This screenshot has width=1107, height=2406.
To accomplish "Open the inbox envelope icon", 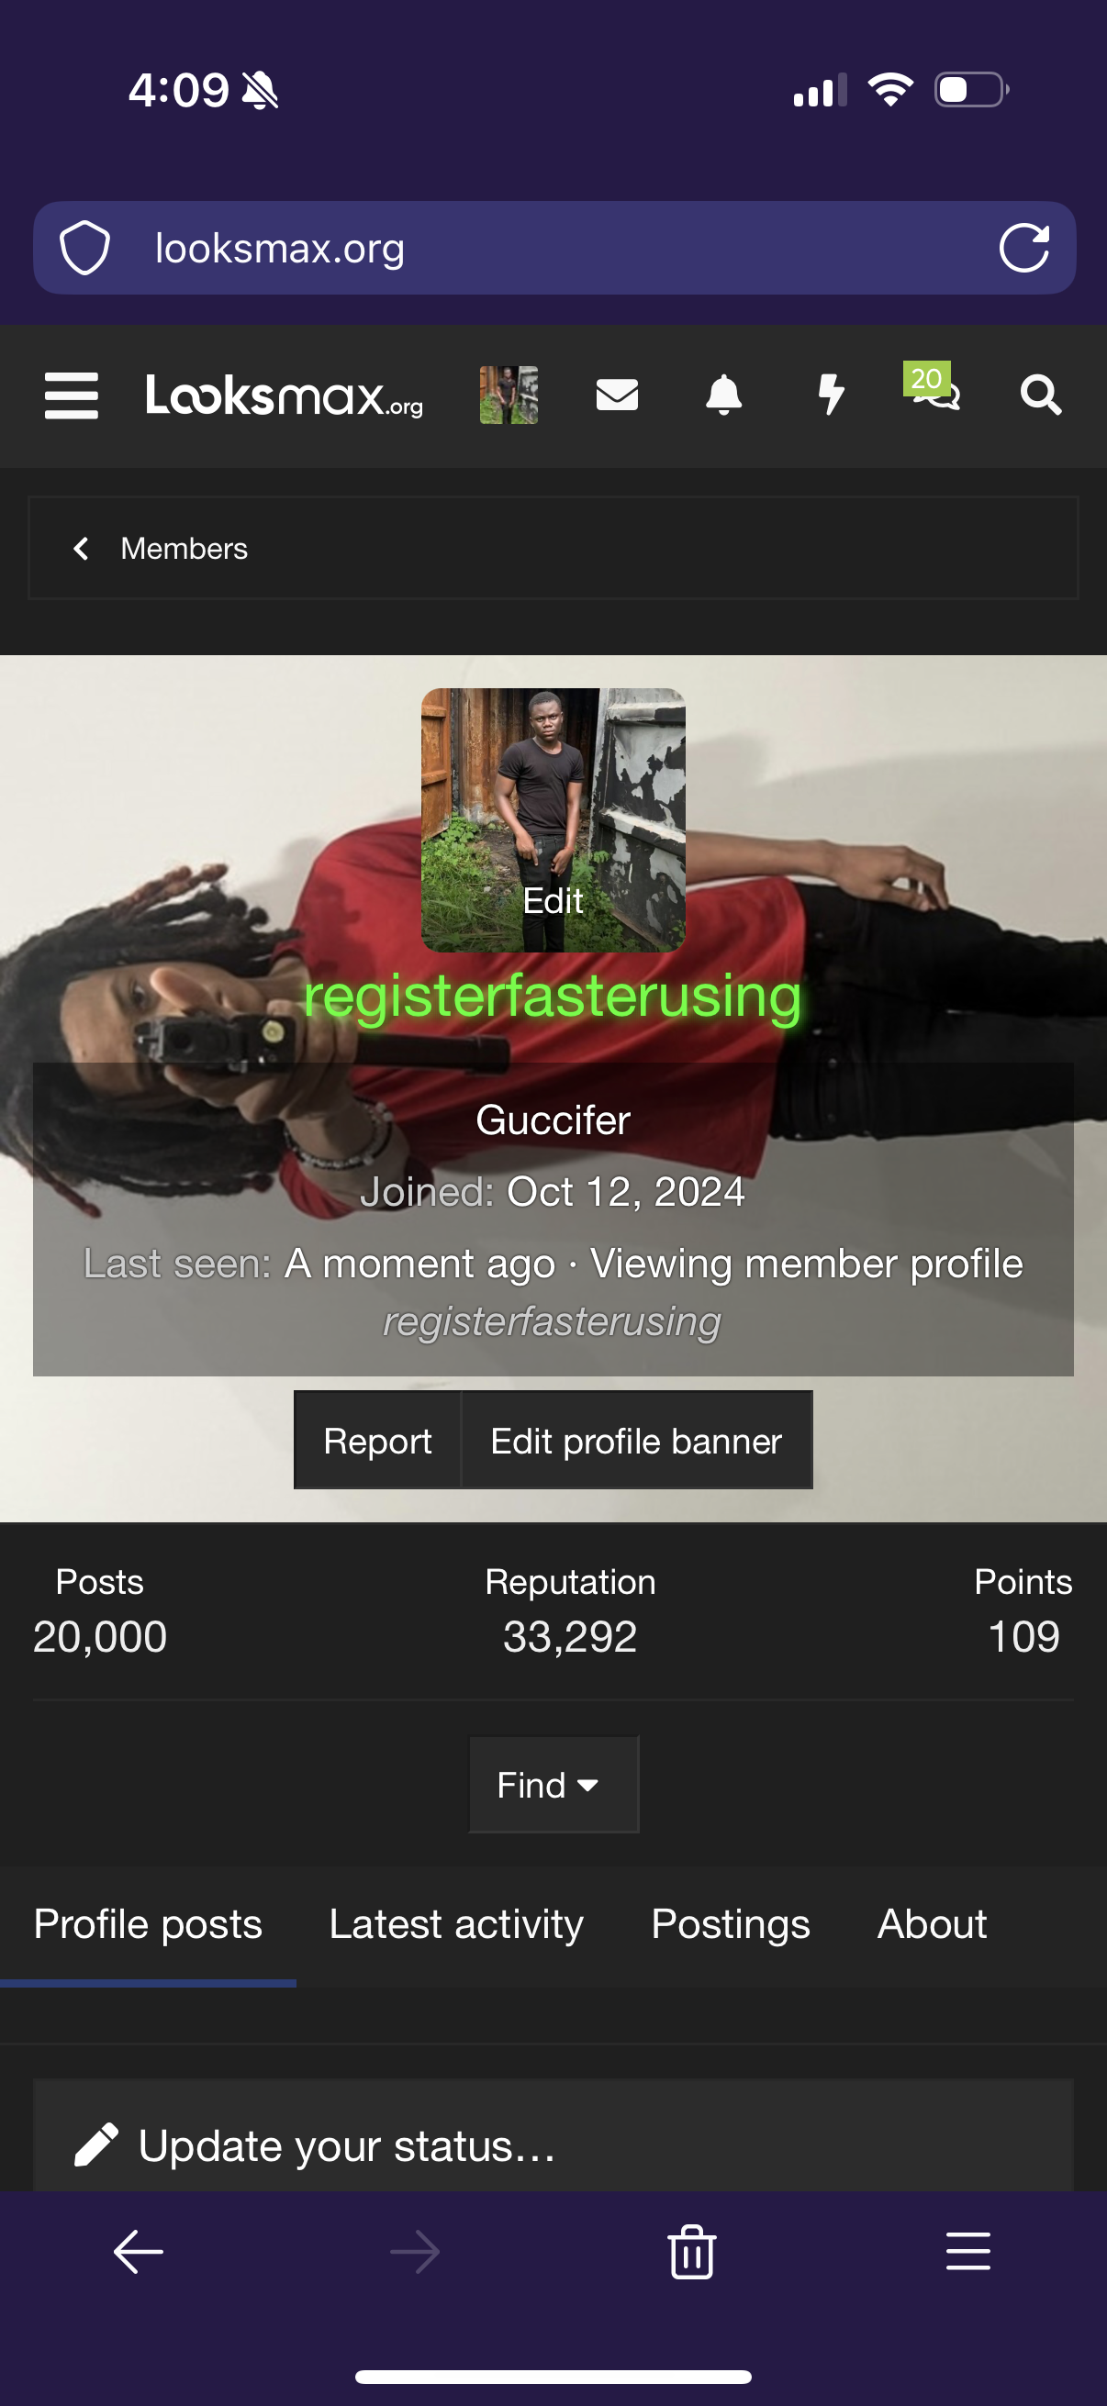I will click(617, 395).
